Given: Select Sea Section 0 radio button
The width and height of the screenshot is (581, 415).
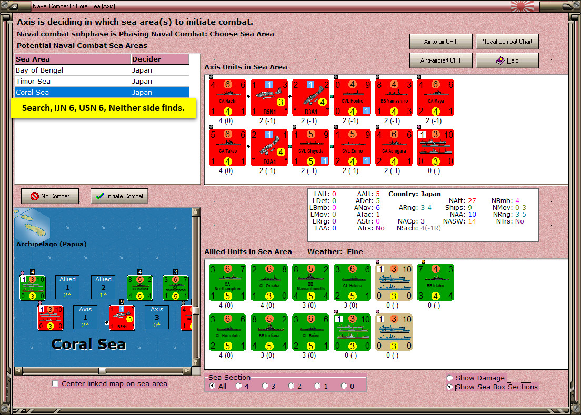Looking at the screenshot, I should coord(344,386).
